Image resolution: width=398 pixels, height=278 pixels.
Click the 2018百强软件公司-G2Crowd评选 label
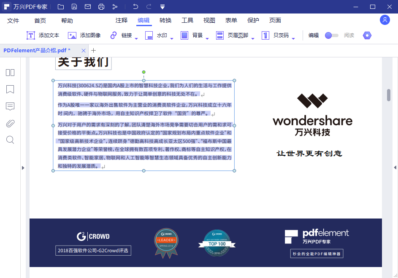(x=93, y=251)
